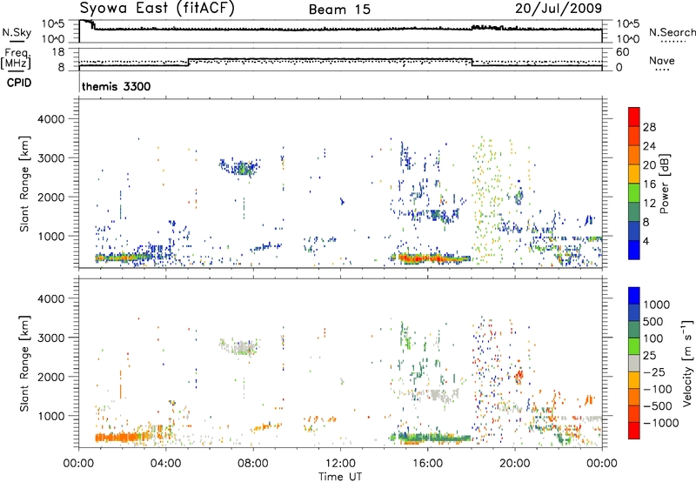Click the 'Nave' legend label
Viewport: 696px width, 482px height.
[x=662, y=60]
